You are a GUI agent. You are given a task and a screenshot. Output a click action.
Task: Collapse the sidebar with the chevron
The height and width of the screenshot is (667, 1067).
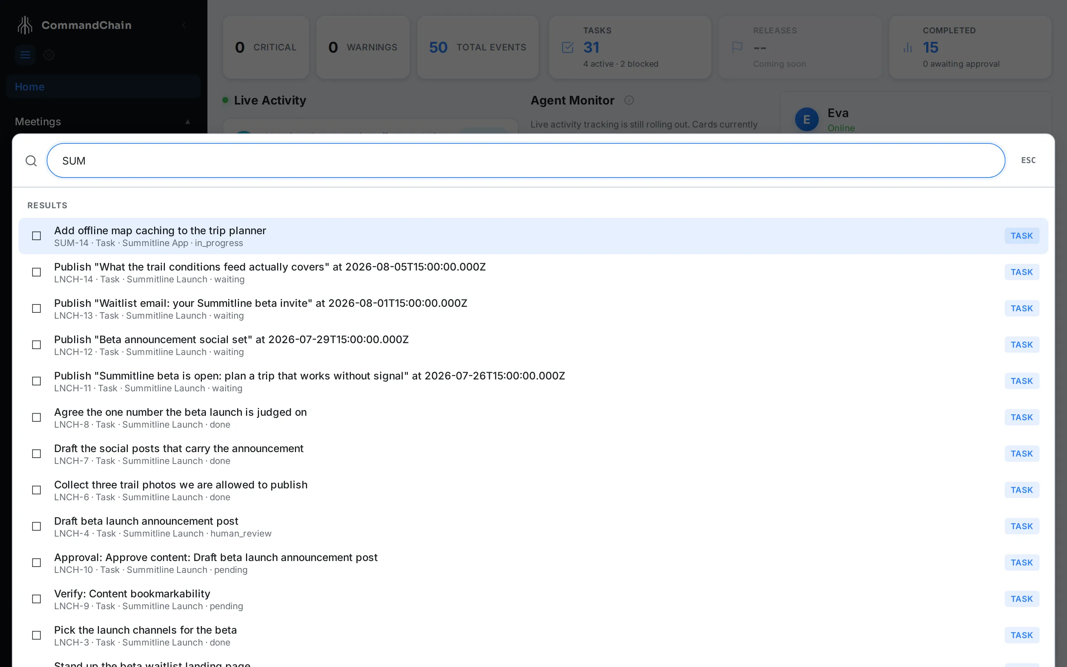184,25
